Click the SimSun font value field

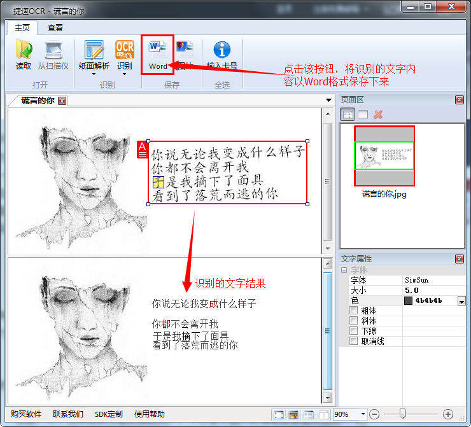(x=434, y=280)
